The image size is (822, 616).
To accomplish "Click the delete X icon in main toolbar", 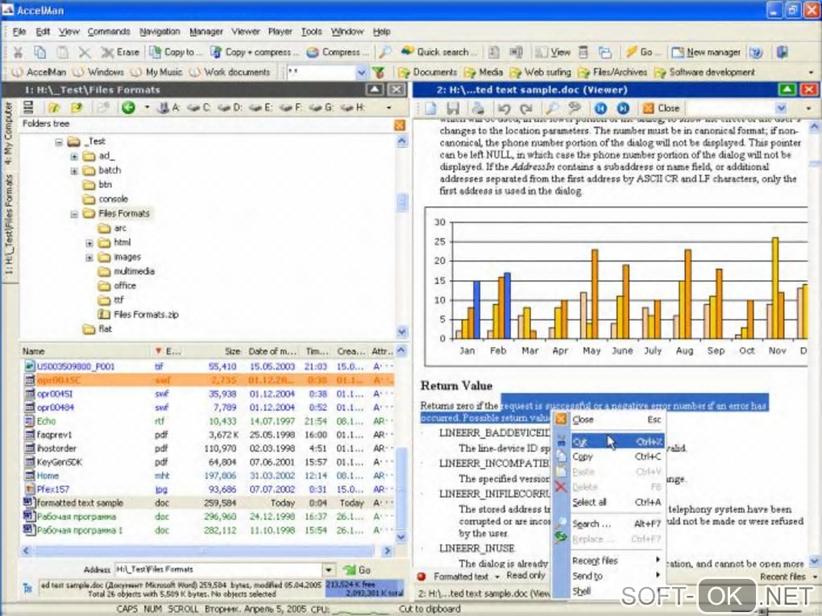I will click(85, 52).
